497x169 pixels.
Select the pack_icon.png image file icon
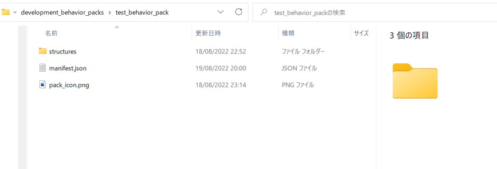coord(42,84)
